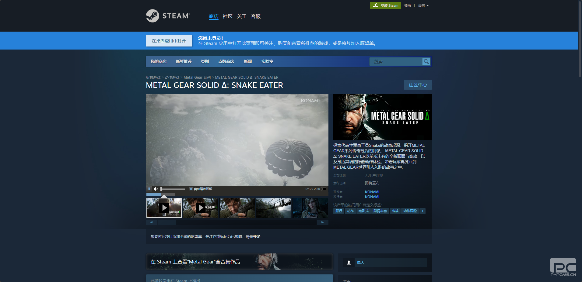Open the KONAMI publisher link
The height and width of the screenshot is (282, 582).
click(372, 197)
